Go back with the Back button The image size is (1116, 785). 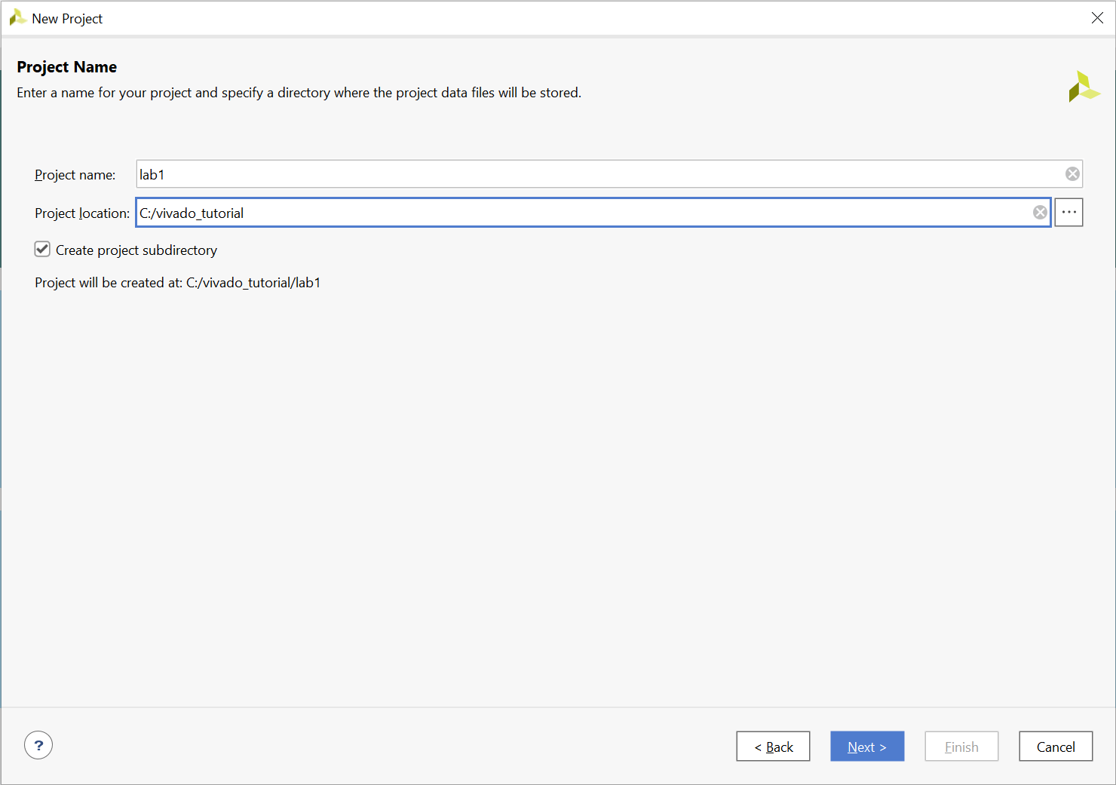tap(773, 747)
